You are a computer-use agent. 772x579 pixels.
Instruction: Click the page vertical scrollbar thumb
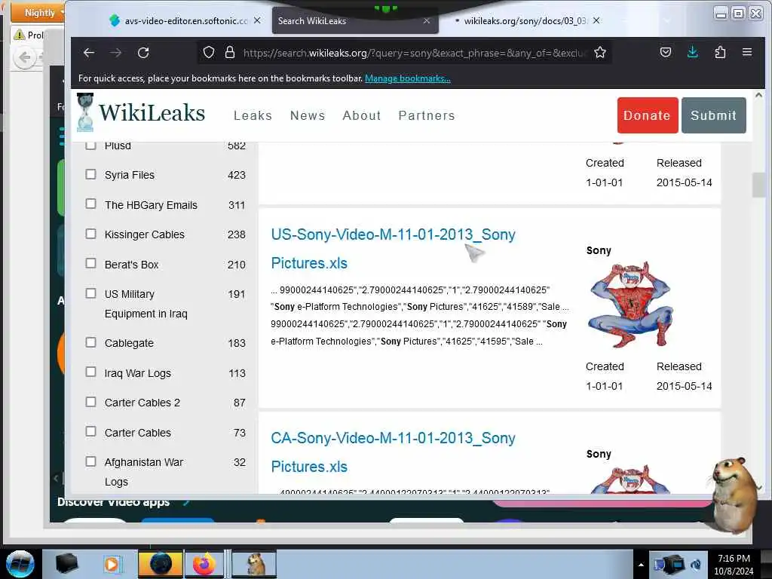(758, 185)
